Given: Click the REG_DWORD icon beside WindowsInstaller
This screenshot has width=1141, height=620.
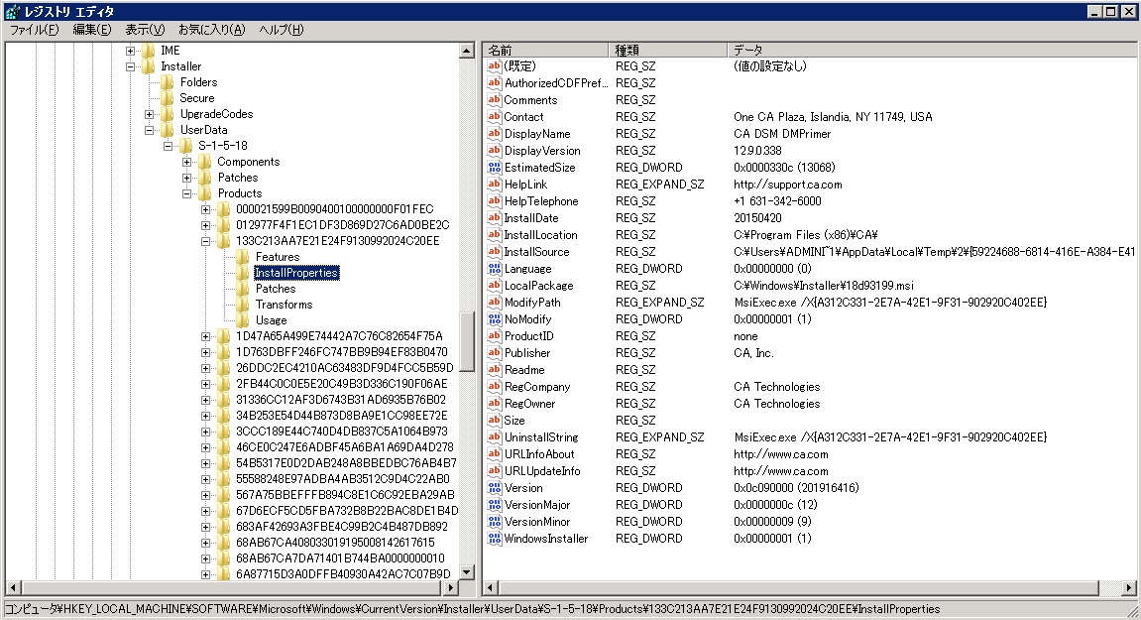Looking at the screenshot, I should click(495, 538).
